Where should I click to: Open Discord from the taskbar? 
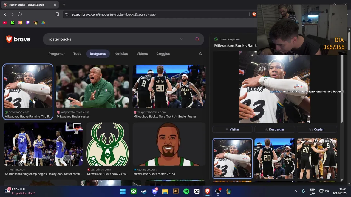click(154, 191)
